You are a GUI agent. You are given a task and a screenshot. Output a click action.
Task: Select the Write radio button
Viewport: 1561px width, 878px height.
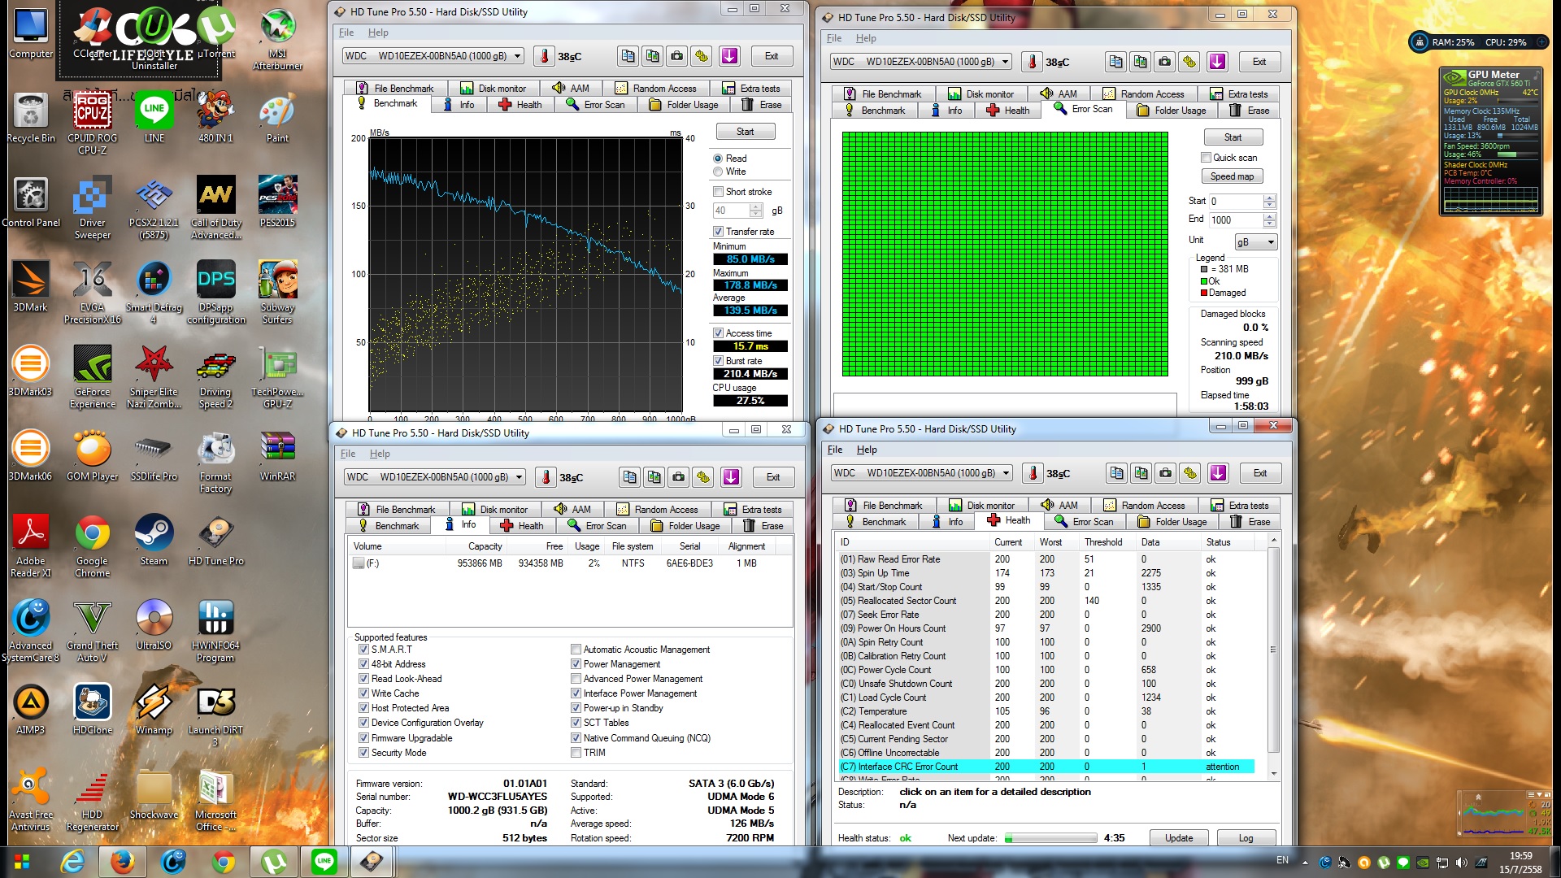pos(718,172)
